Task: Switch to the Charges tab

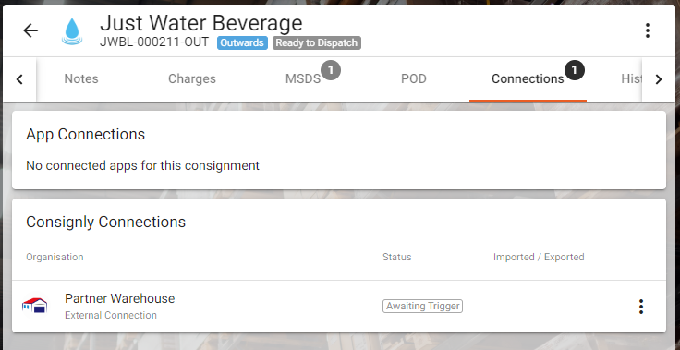Action: click(x=192, y=78)
